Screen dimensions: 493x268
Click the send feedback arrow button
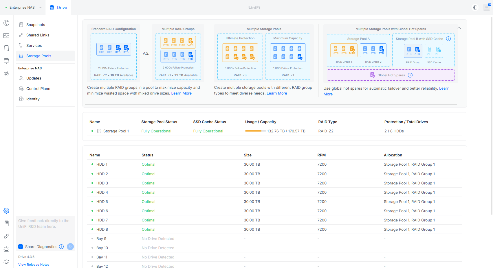(70, 247)
